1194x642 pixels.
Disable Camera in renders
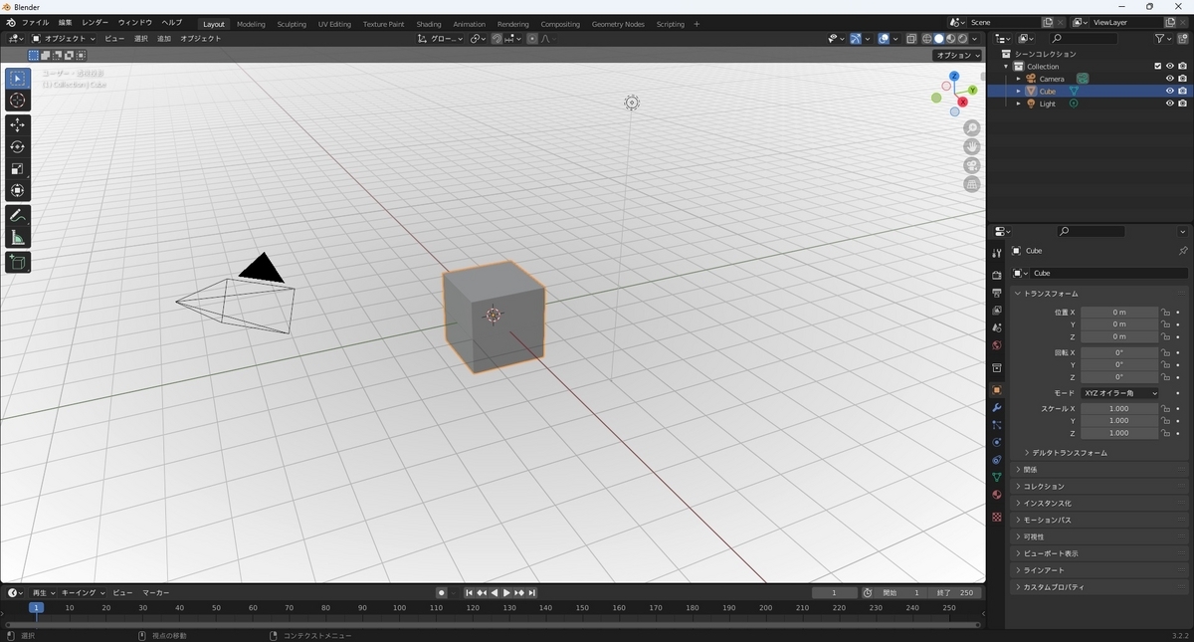click(1182, 79)
